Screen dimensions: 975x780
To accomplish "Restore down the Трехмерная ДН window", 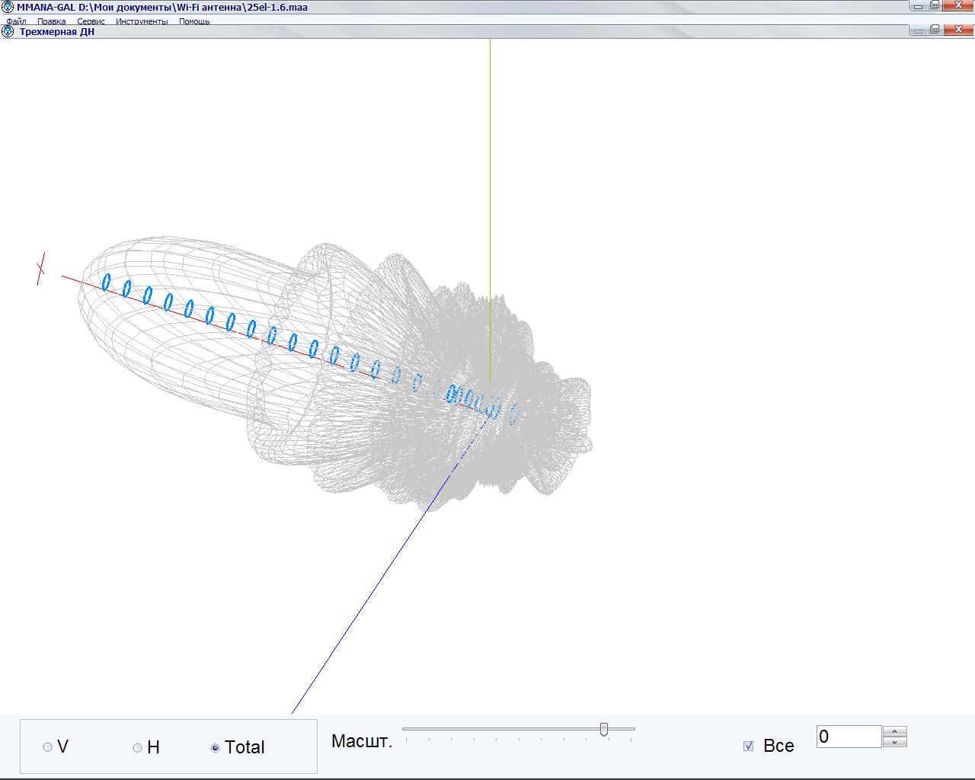I will tap(935, 30).
